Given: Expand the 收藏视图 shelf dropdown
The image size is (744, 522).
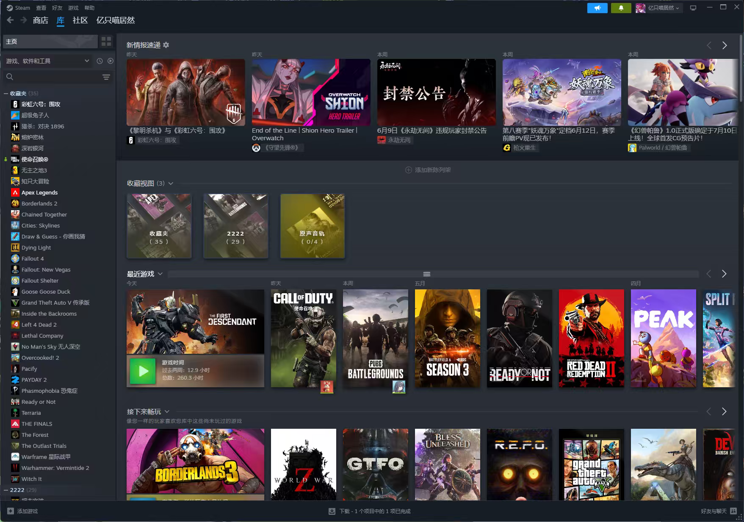Looking at the screenshot, I should [x=171, y=183].
